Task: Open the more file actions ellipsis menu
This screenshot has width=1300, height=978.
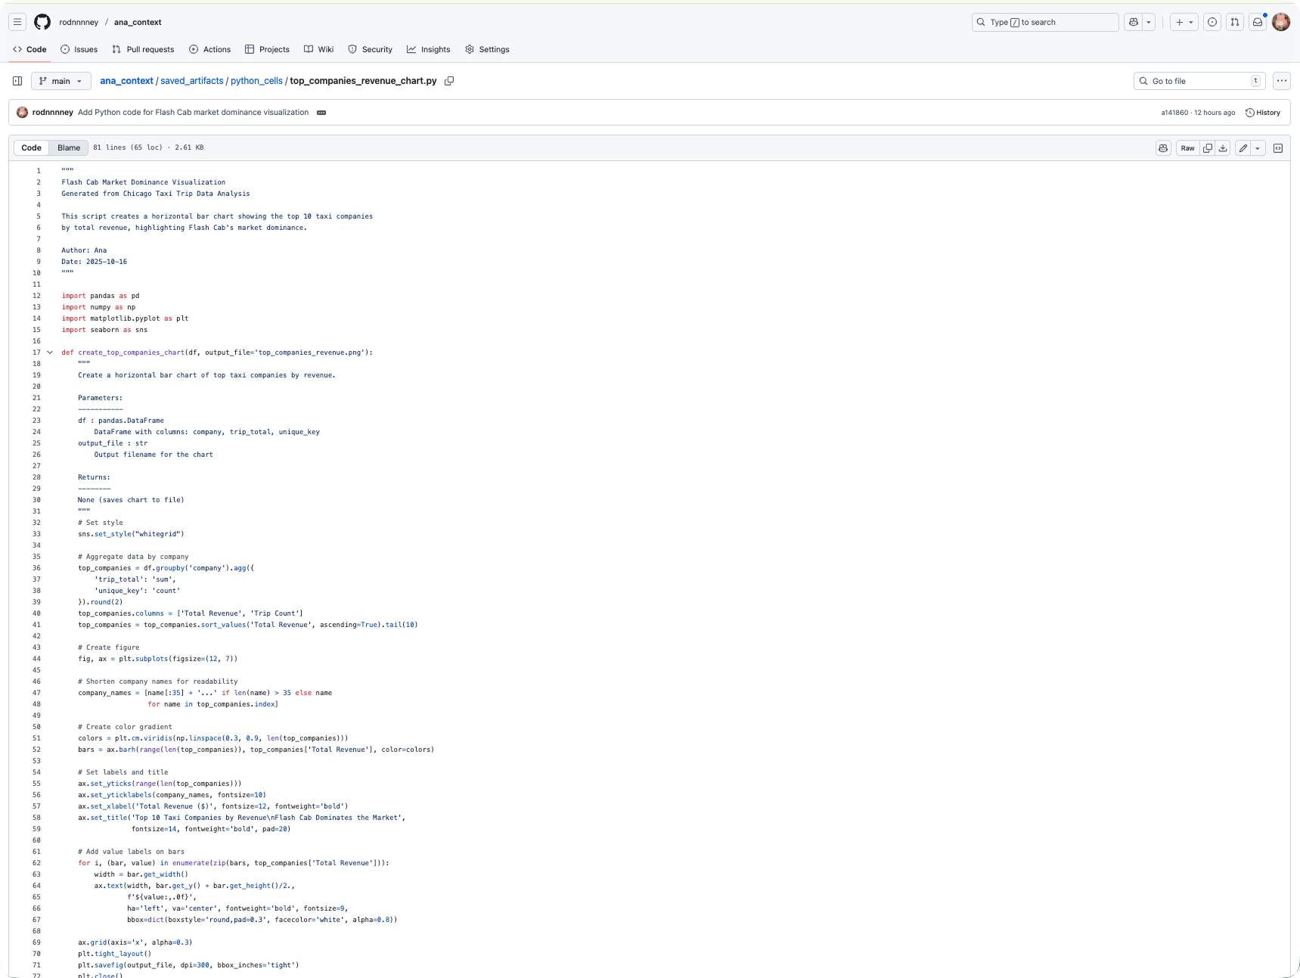Action: 1281,81
